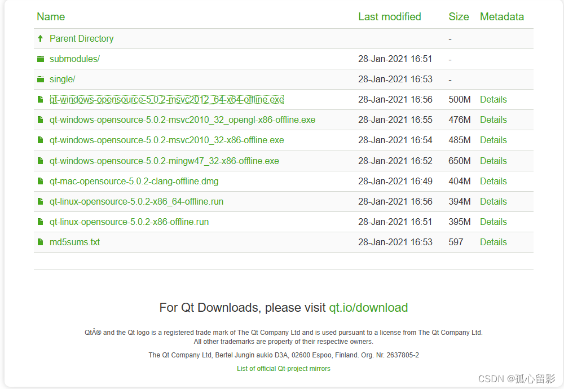Click the folder icon beside submodules/
Viewport: 564px width, 389px height.
(41, 59)
